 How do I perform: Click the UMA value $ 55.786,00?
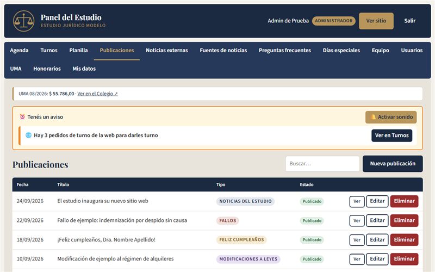[x=61, y=94]
